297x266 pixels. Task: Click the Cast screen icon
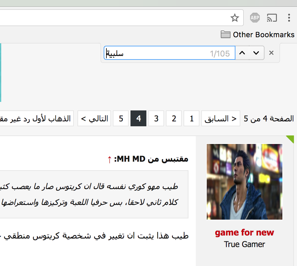272,18
